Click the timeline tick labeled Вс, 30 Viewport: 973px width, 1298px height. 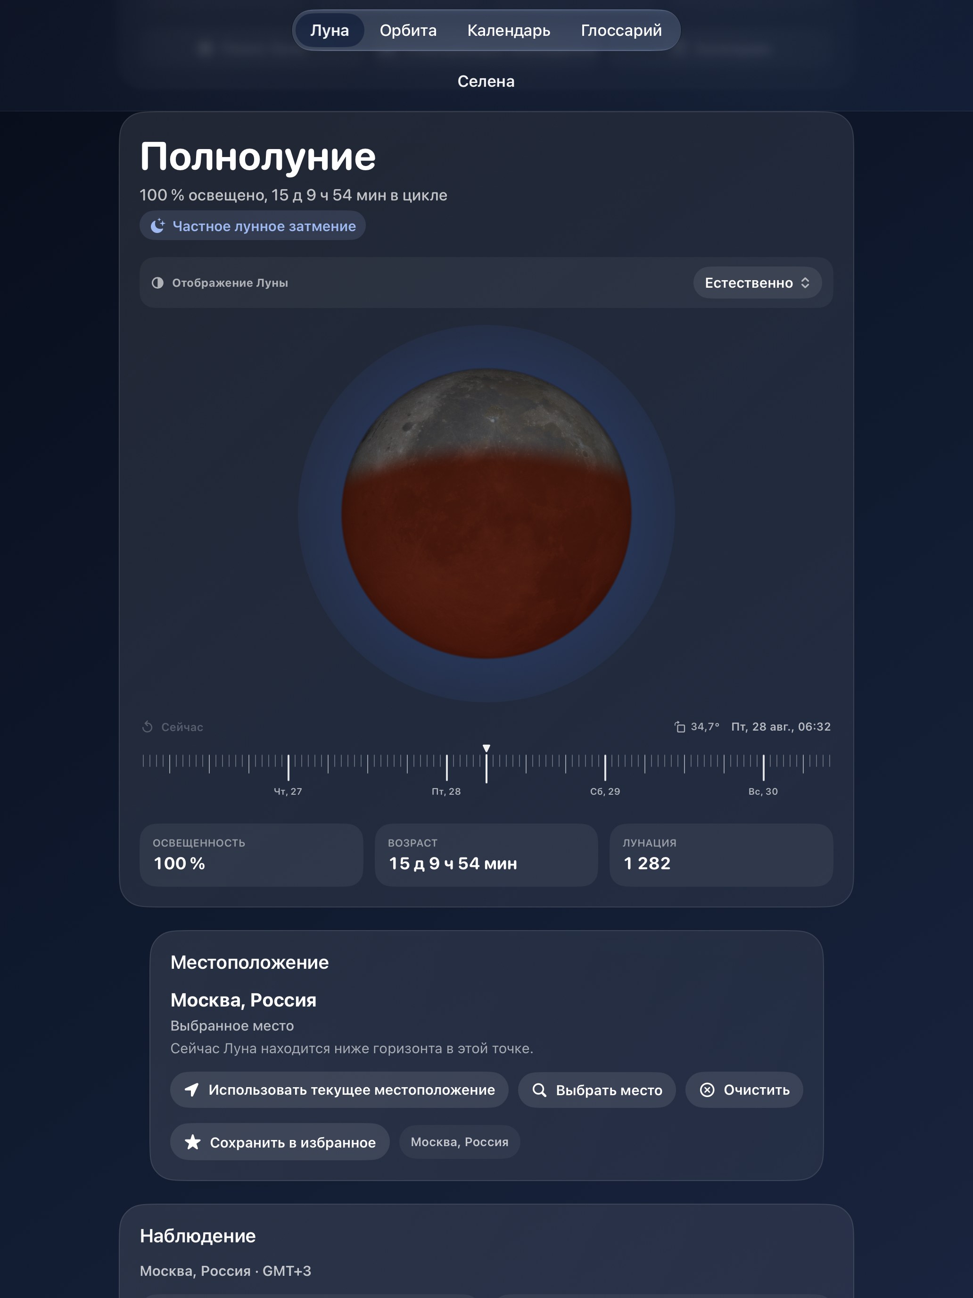pyautogui.click(x=763, y=767)
